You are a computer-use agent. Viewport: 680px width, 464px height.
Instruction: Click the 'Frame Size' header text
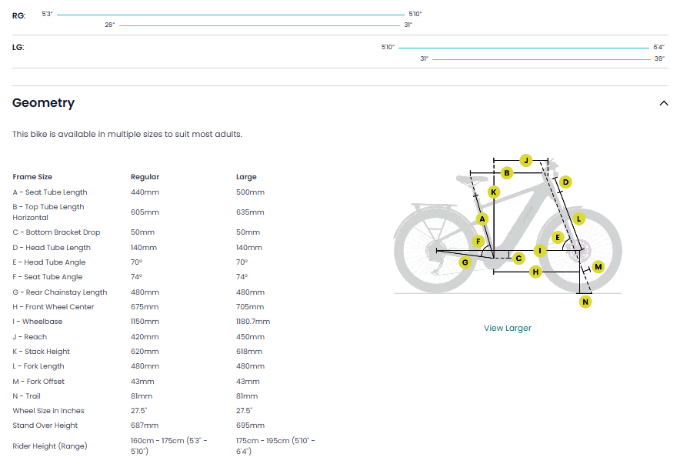(32, 177)
